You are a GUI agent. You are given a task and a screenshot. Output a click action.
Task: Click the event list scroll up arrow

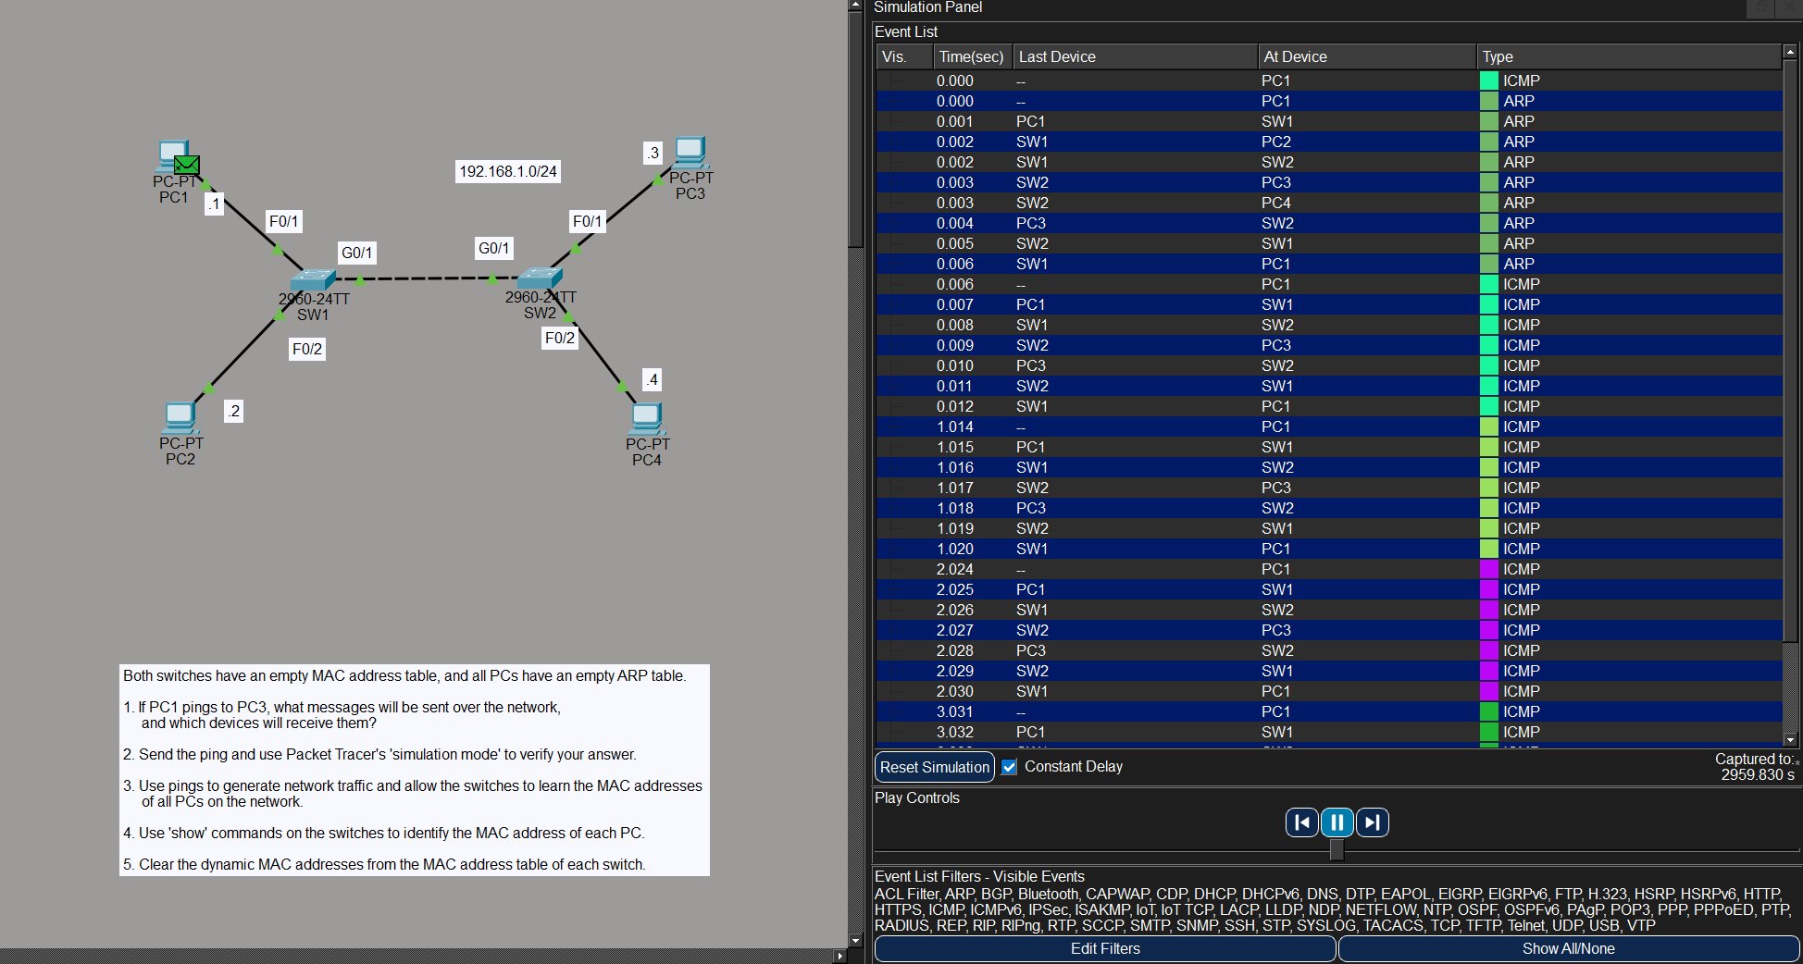pos(1790,52)
